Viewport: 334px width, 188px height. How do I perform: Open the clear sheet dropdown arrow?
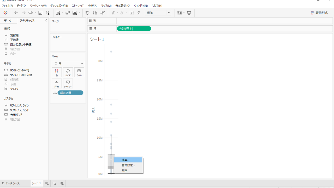click(80, 13)
